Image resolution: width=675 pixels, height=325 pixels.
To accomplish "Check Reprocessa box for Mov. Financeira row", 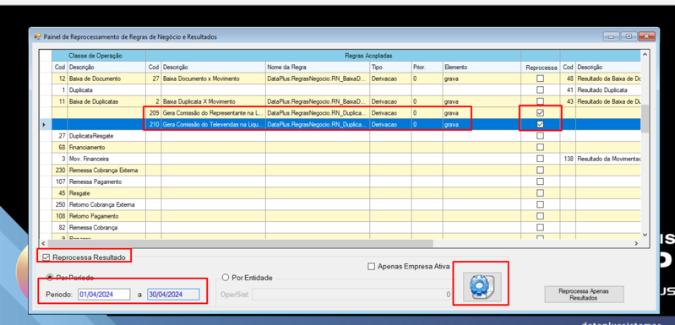I will 541,159.
